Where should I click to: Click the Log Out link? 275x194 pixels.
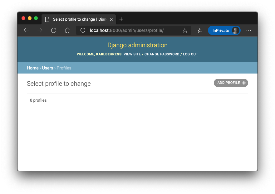190,54
